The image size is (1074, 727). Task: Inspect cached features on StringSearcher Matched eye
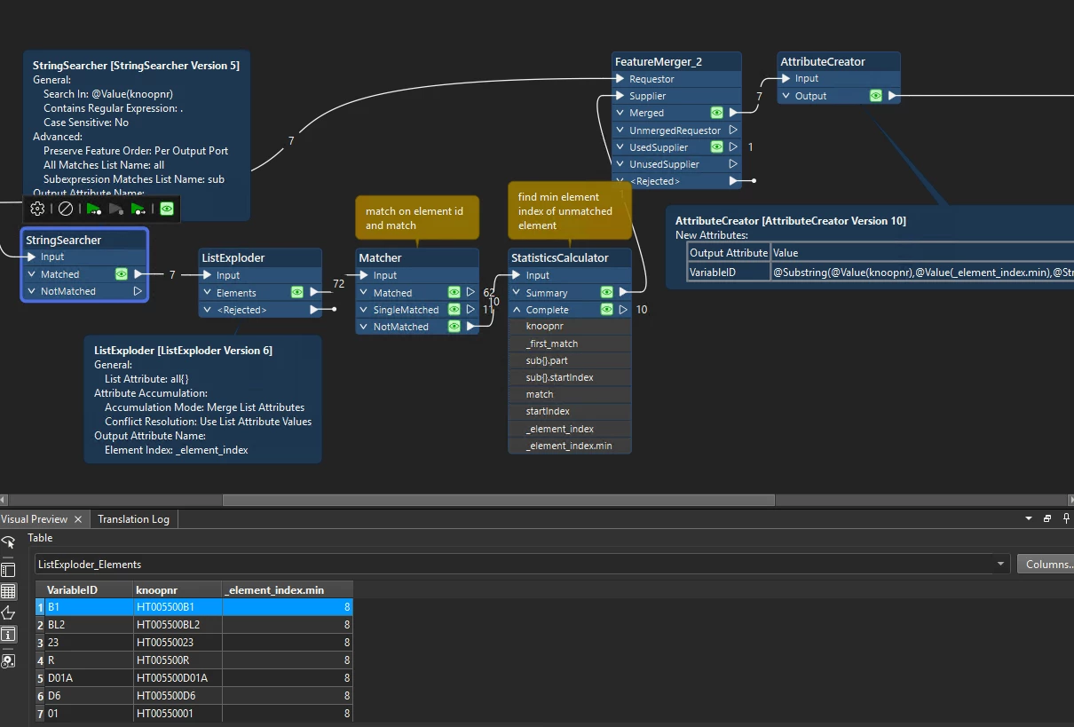121,274
